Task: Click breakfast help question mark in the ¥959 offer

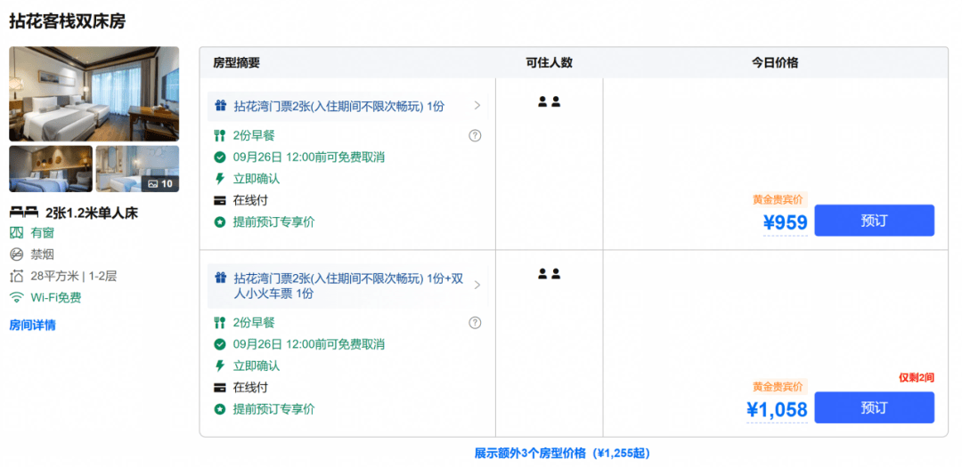Action: (475, 136)
